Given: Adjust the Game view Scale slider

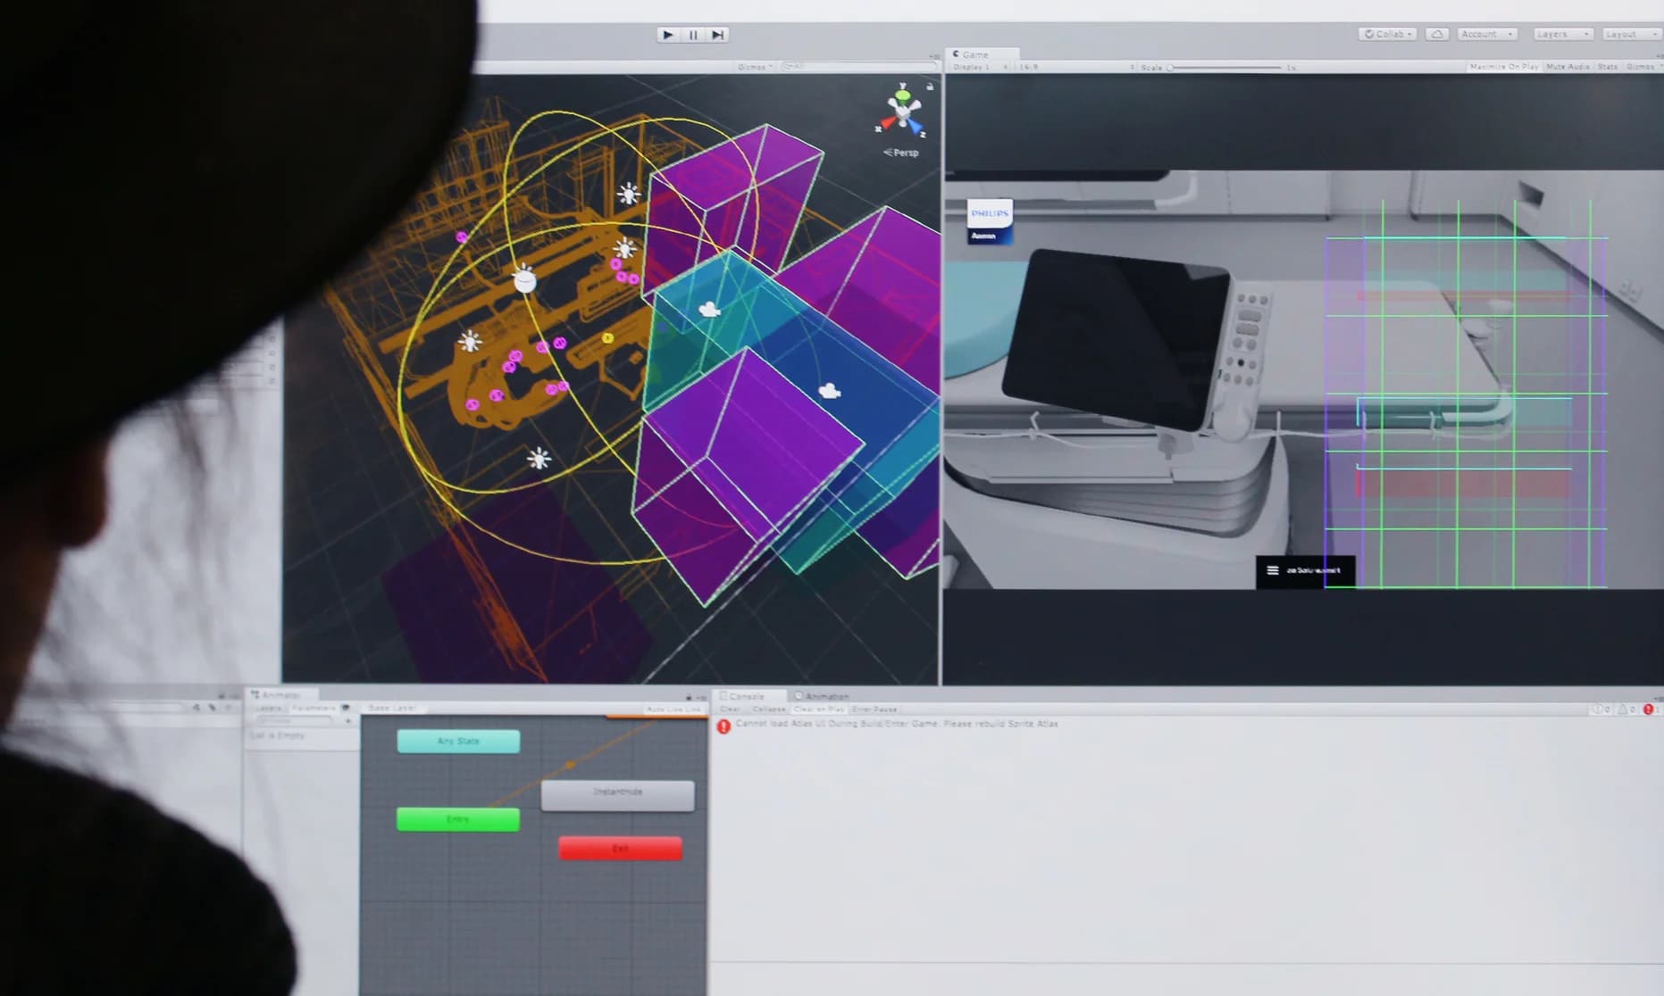Looking at the screenshot, I should coord(1224,67).
